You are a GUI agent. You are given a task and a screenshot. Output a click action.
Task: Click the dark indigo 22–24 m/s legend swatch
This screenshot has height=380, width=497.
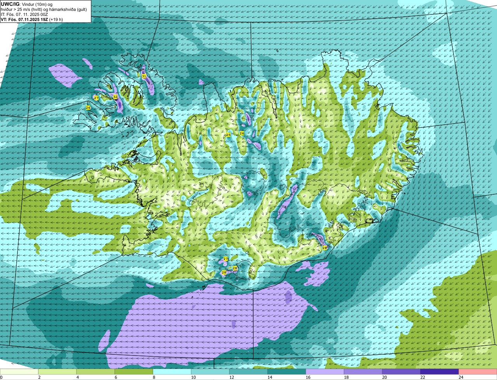[x=440, y=372]
